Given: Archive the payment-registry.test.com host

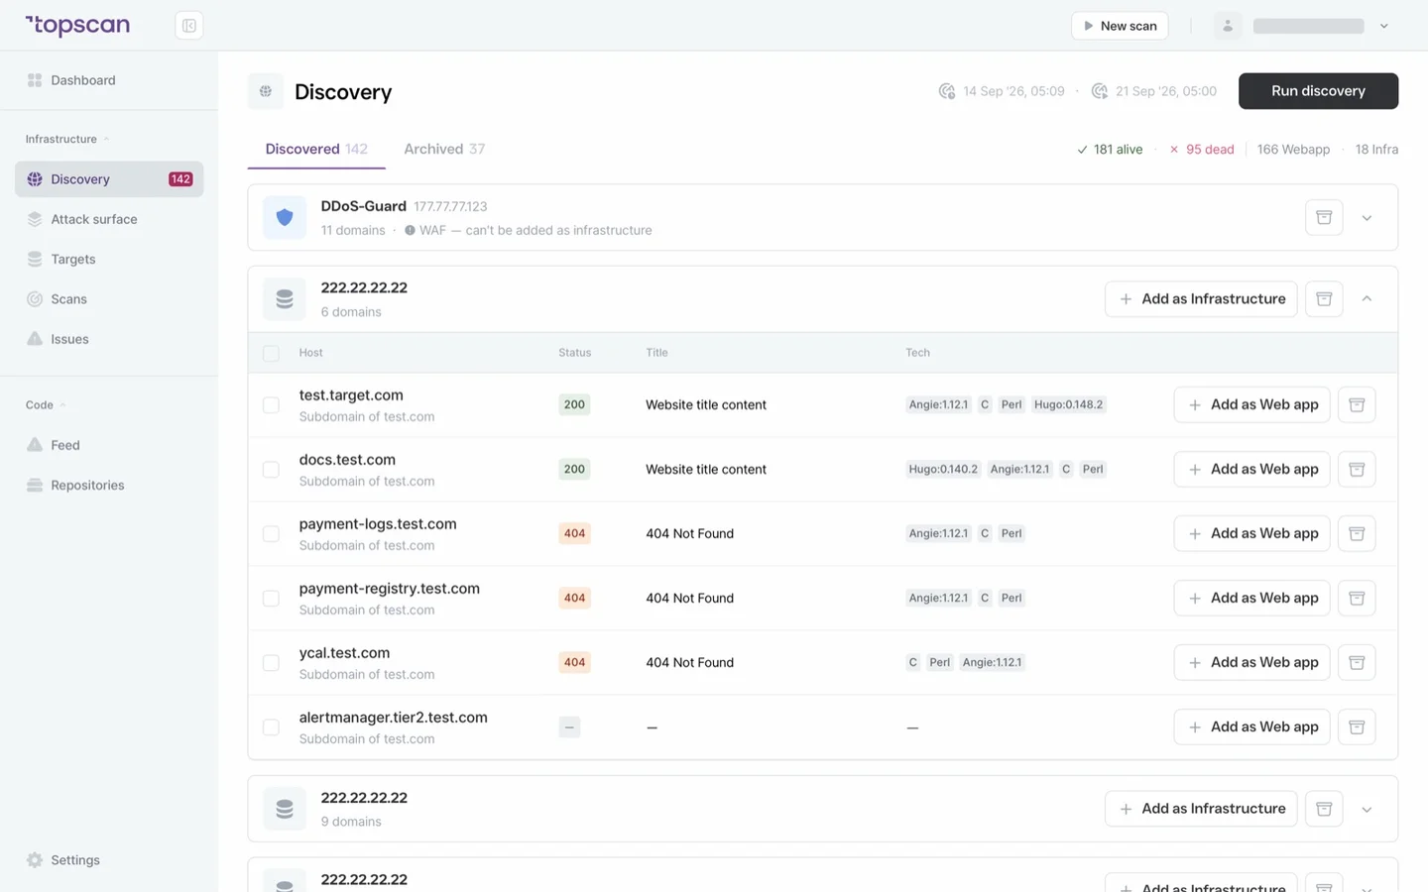Looking at the screenshot, I should pos(1357,598).
